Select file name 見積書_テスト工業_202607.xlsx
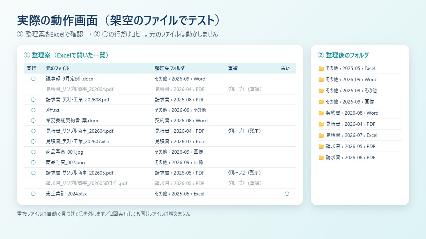This screenshot has width=426, height=239. [x=78, y=141]
